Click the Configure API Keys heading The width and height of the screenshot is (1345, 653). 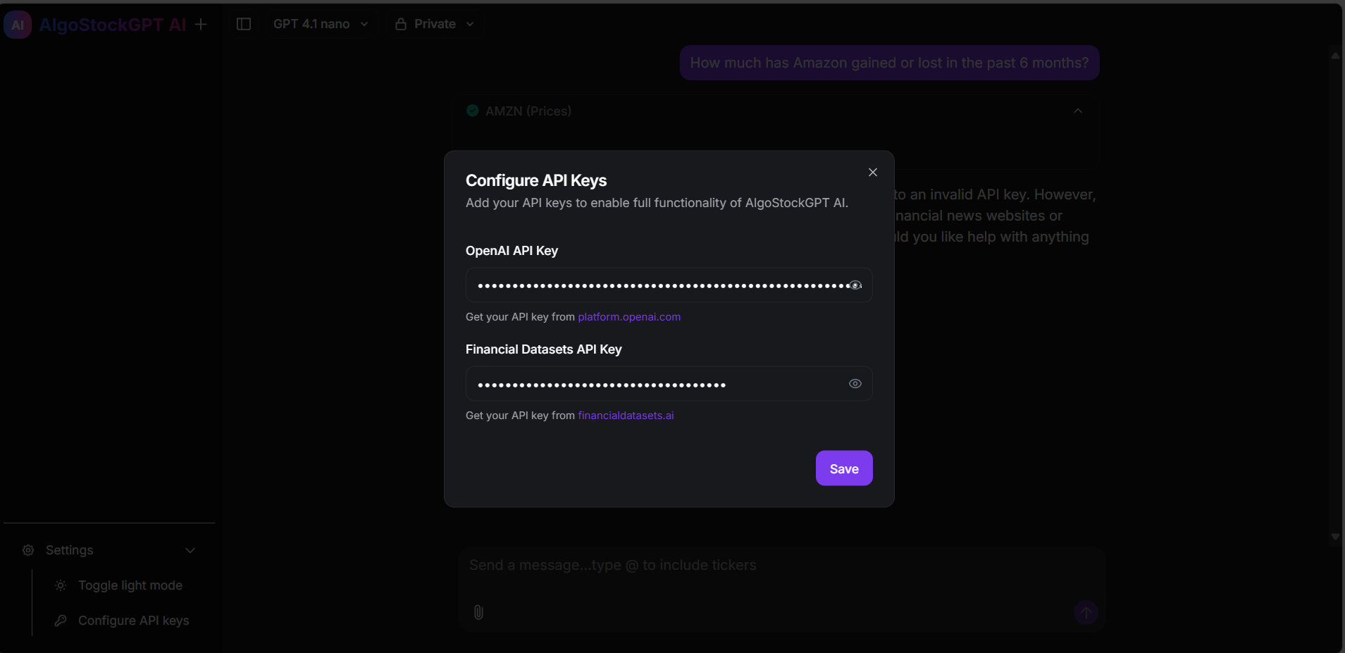click(x=536, y=180)
